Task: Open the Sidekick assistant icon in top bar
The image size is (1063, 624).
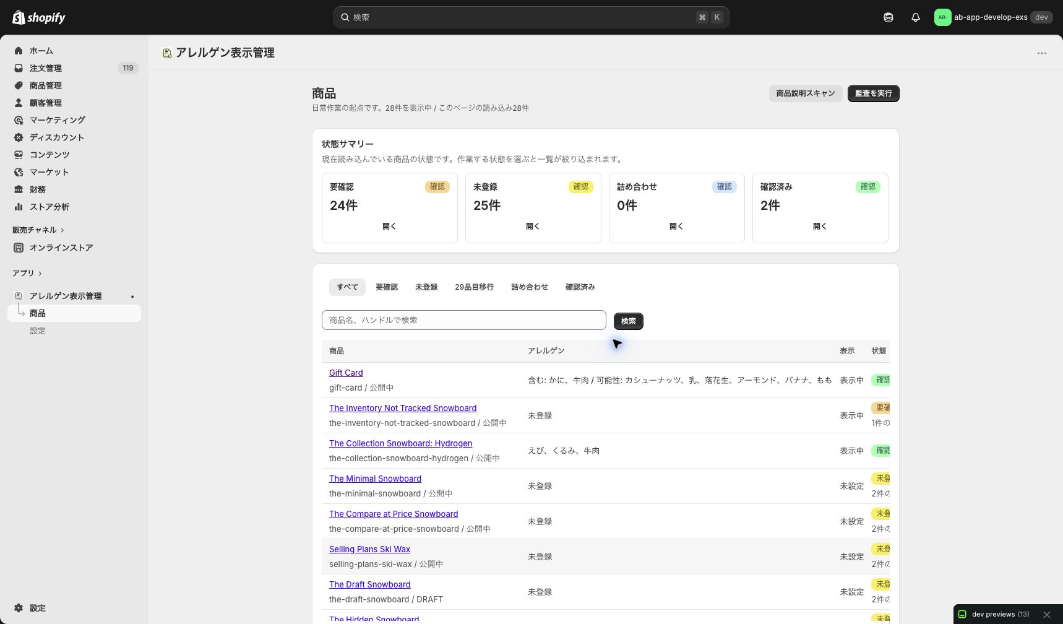Action: (x=889, y=17)
